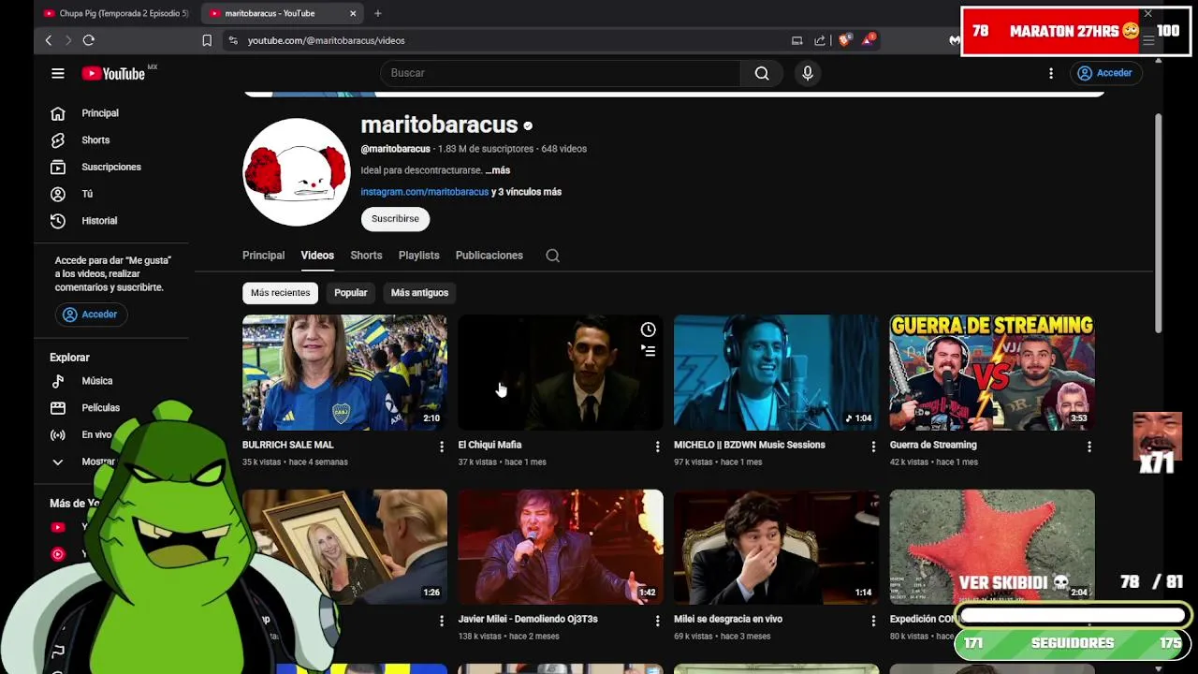Switch to the Chupa Pig browser tab
1198x674 pixels.
coord(116,13)
